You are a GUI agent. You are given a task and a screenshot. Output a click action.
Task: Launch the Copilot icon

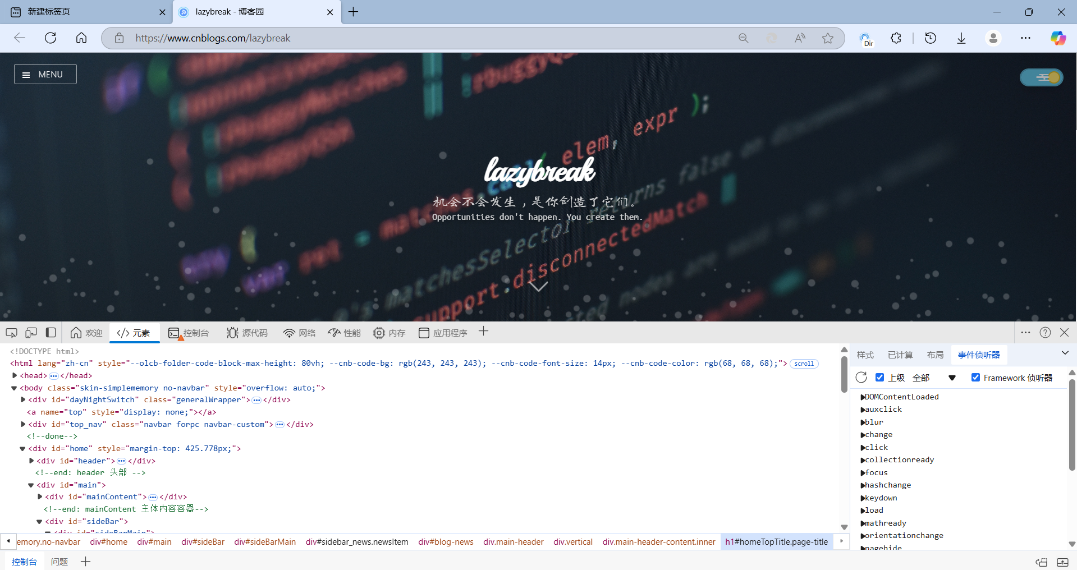1058,38
